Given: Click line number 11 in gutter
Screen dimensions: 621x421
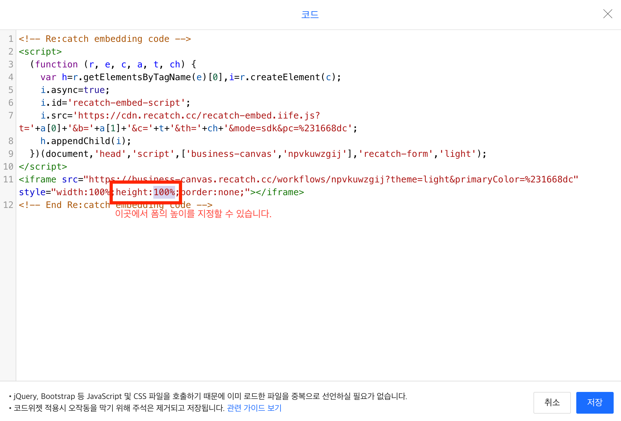Looking at the screenshot, I should pyautogui.click(x=8, y=180).
